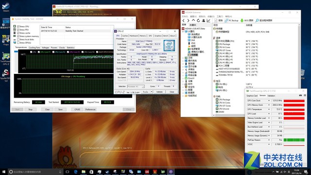Open Memory Controller Load sensor dropdown
The image size is (311, 175).
(269, 118)
